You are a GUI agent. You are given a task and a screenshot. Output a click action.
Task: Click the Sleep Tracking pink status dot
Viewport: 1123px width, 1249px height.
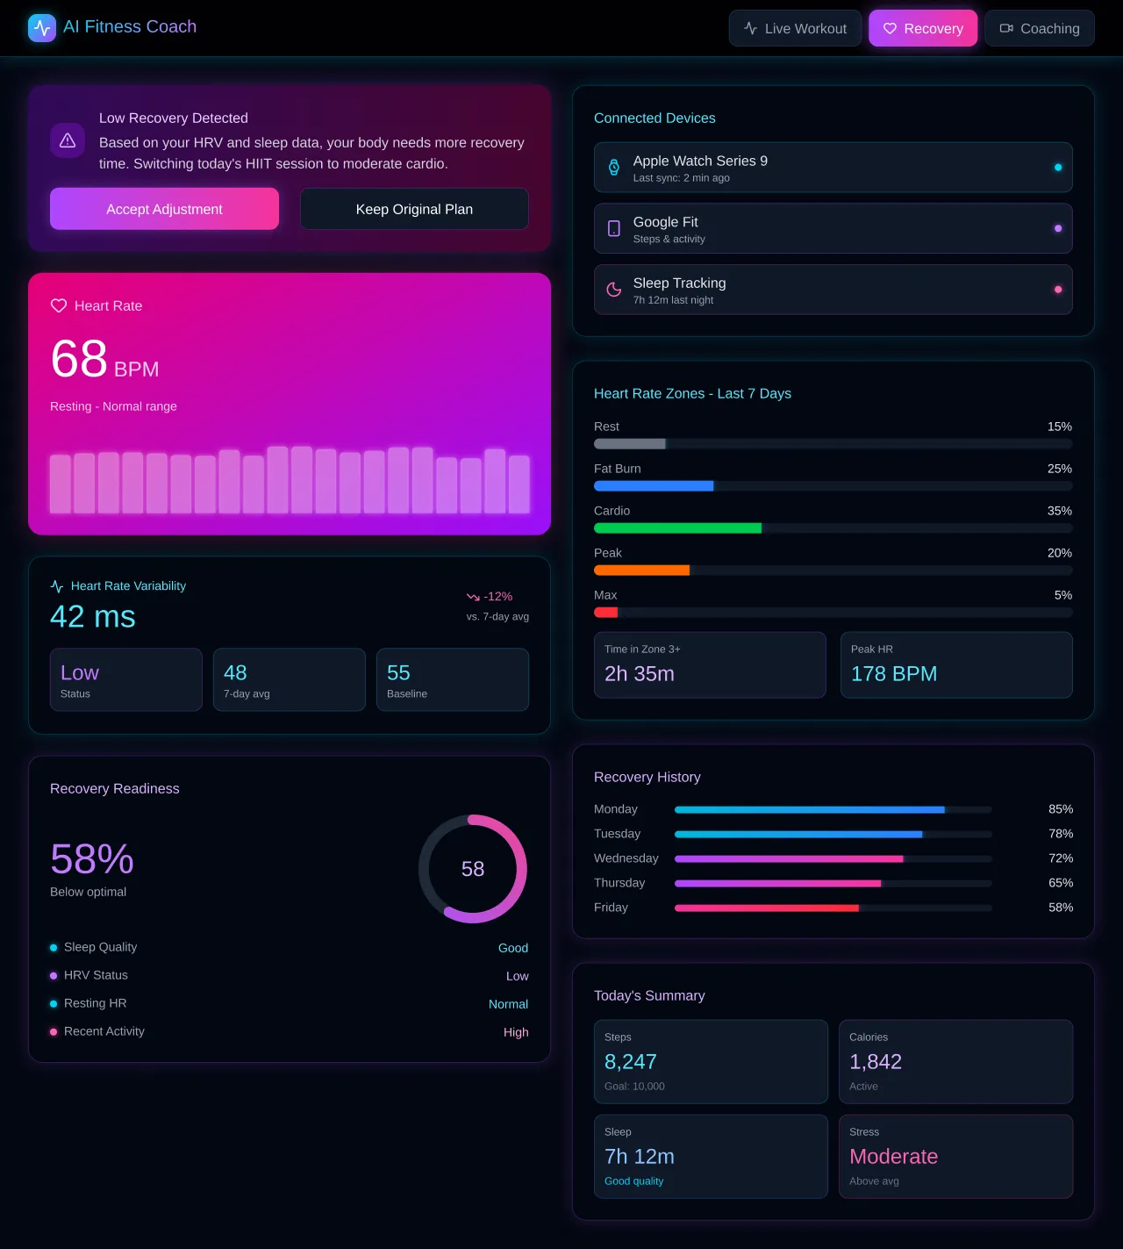coord(1057,290)
